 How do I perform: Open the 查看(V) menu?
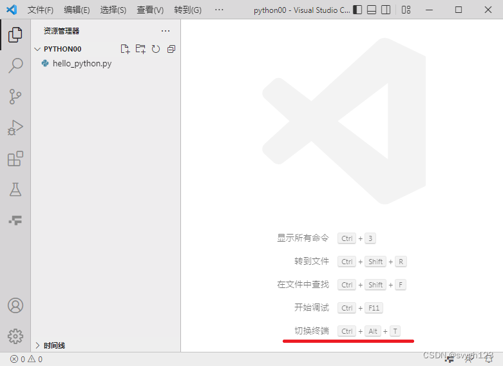pyautogui.click(x=150, y=10)
